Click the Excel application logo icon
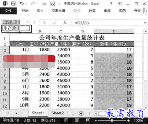 (5, 4)
